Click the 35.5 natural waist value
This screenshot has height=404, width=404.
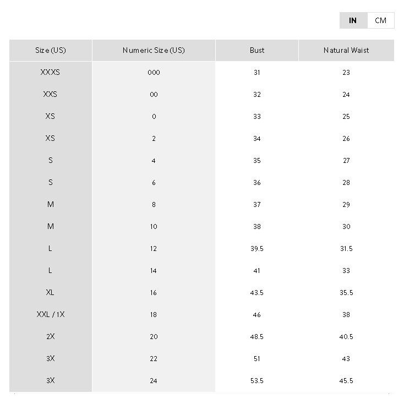pos(346,292)
